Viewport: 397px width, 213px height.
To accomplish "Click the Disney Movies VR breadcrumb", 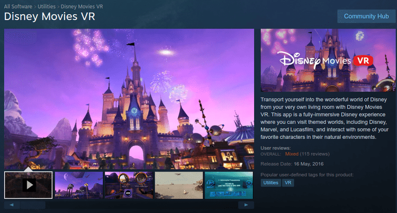I will pos(82,6).
